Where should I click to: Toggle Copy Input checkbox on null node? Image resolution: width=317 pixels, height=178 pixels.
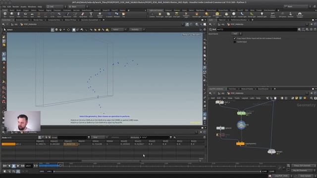pos(235,38)
